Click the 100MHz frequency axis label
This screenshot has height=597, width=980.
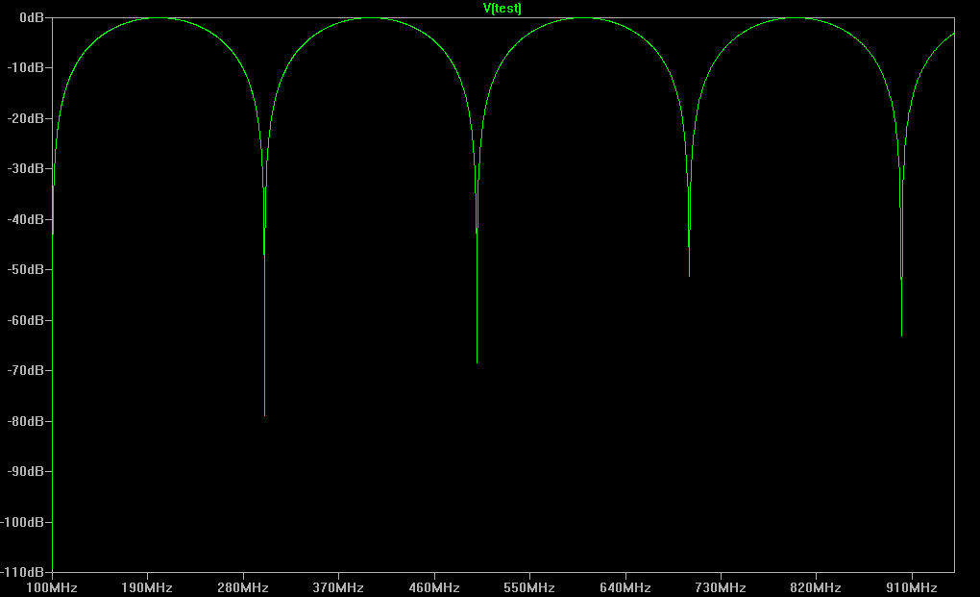52,587
